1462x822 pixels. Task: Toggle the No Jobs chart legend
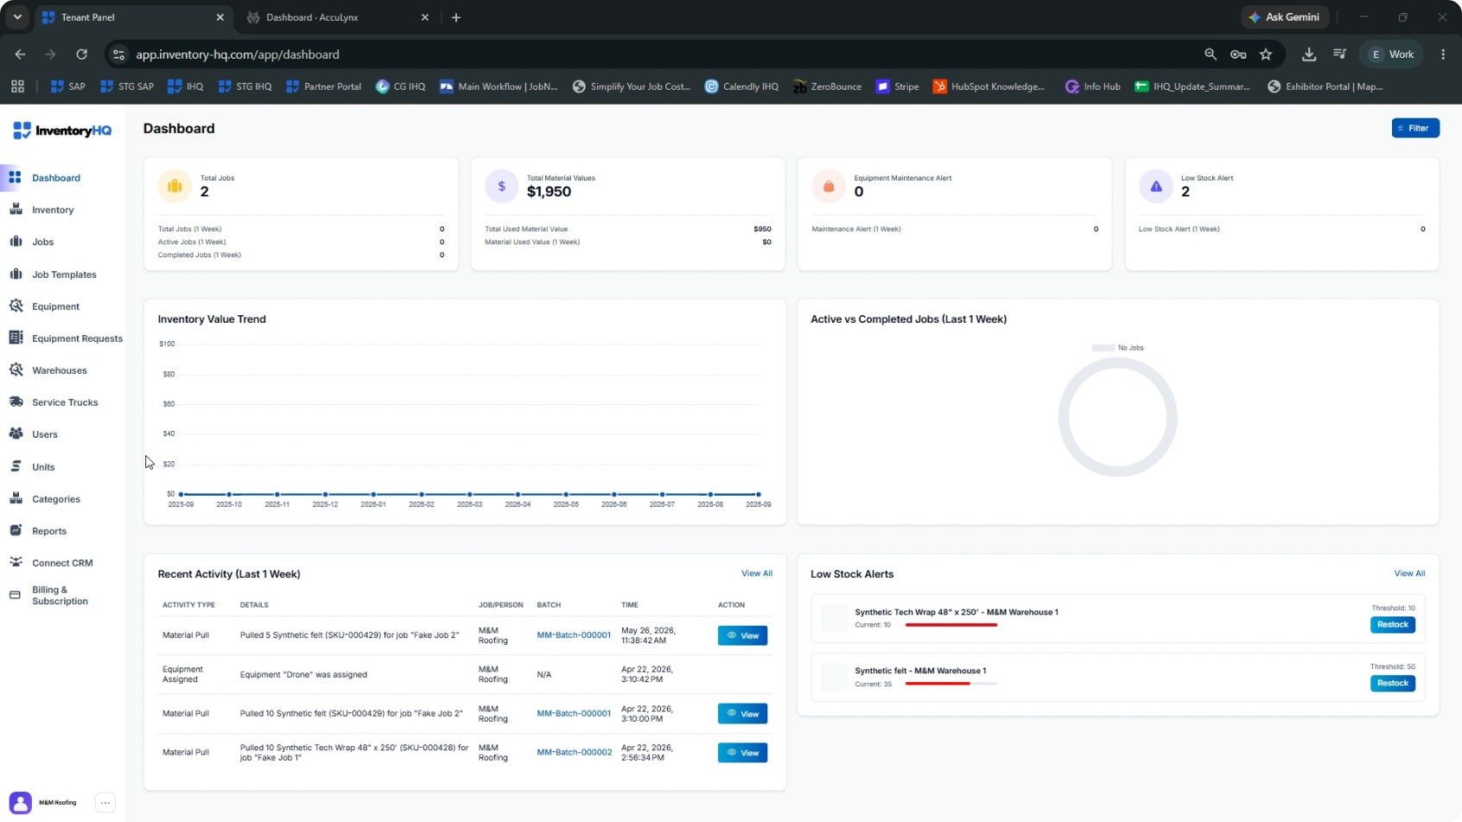(1118, 348)
